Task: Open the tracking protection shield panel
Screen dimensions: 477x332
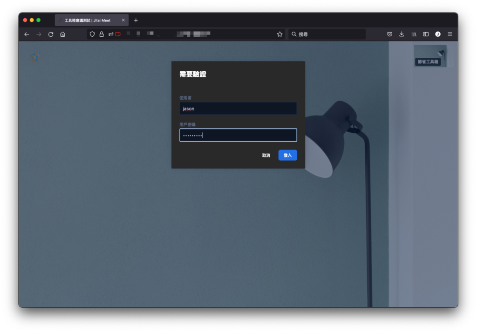Action: 92,34
